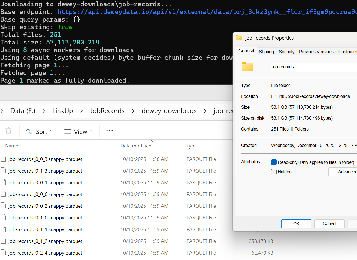The image size is (357, 260).
Task: Click the 62,479 KB size cell
Action: pos(262,253)
